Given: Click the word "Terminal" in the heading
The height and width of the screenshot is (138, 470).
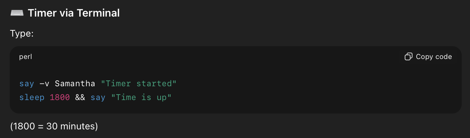Looking at the screenshot, I should [98, 13].
